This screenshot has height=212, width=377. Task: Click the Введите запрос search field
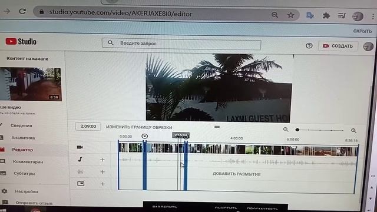pos(181,44)
